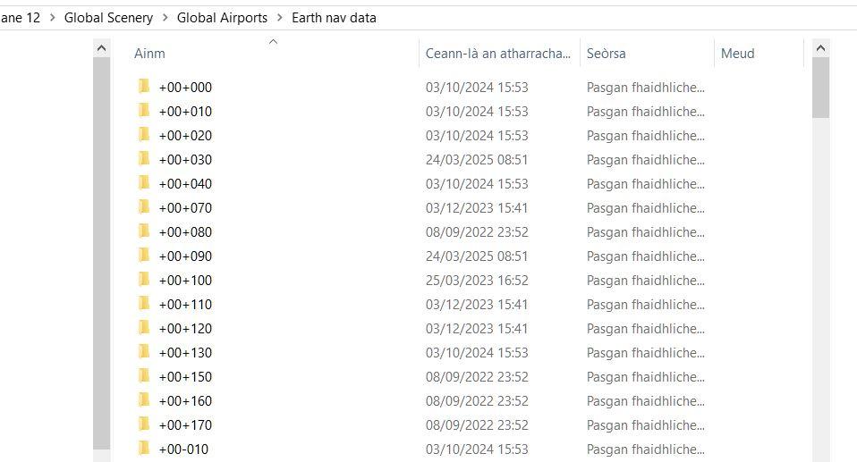Click the left pane scroll-up arrow
This screenshot has width=857, height=462.
coord(101,48)
